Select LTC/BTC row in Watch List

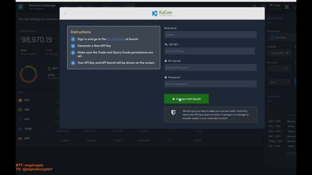point(282,146)
